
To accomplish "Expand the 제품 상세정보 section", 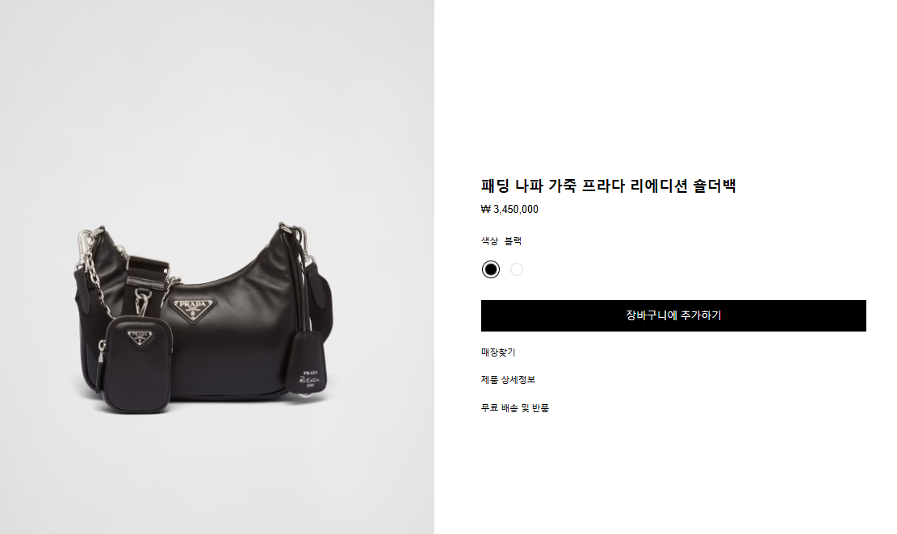I will [x=508, y=380].
